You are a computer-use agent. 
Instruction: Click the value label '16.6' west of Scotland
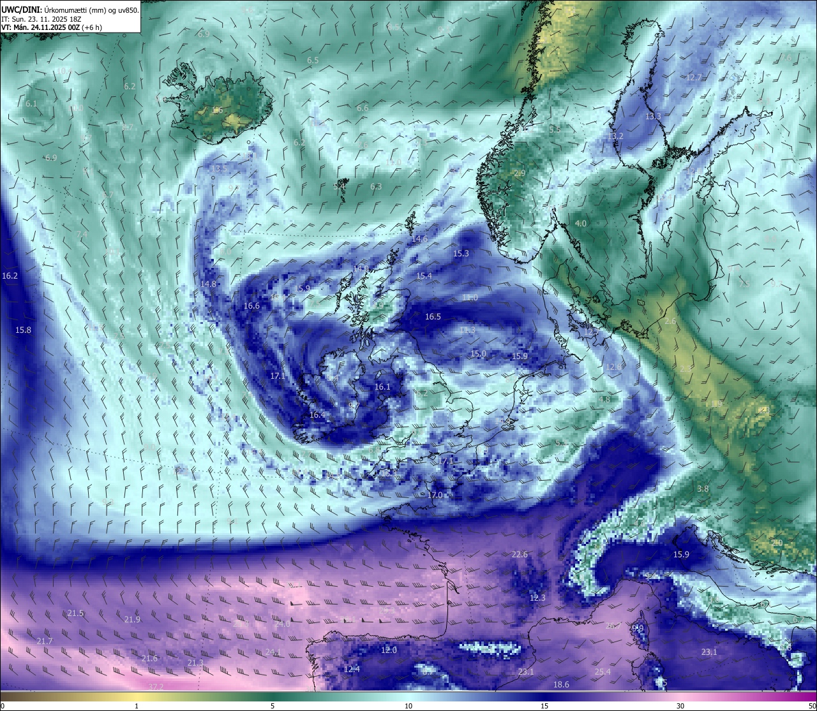point(251,306)
